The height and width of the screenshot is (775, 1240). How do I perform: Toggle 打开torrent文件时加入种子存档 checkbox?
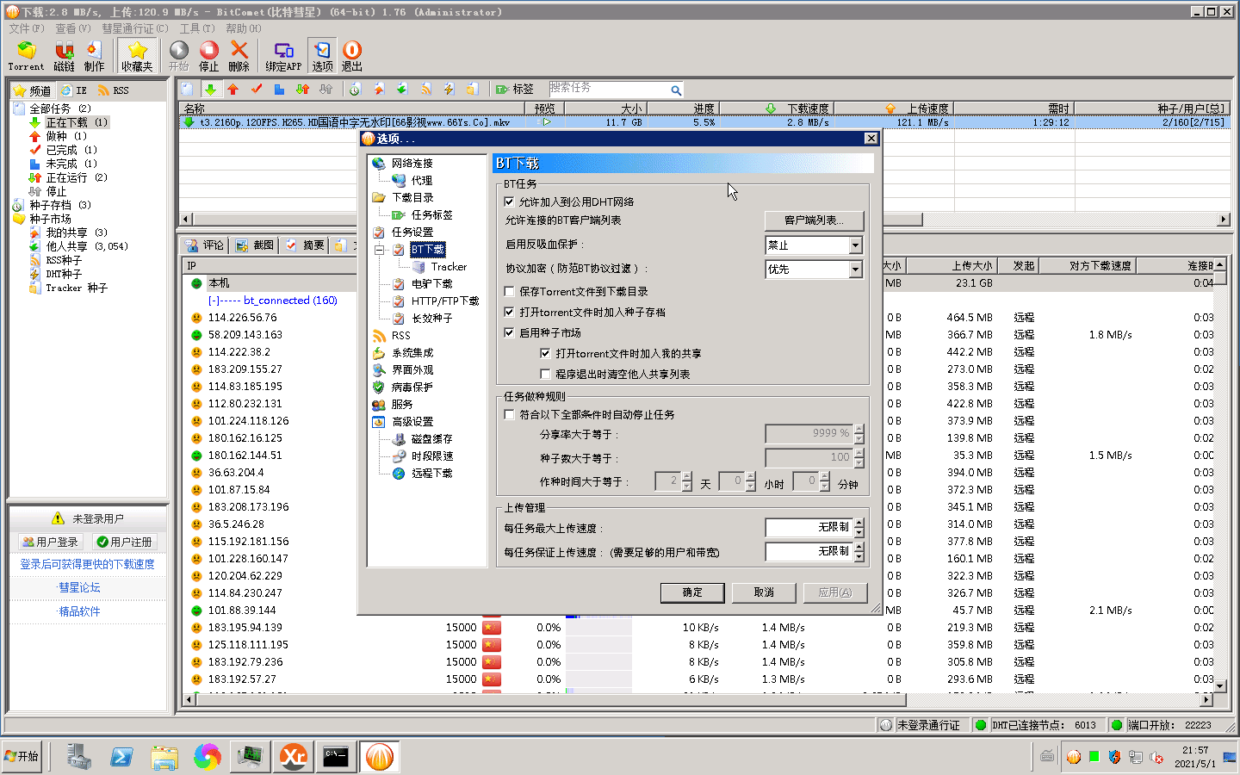(x=509, y=312)
